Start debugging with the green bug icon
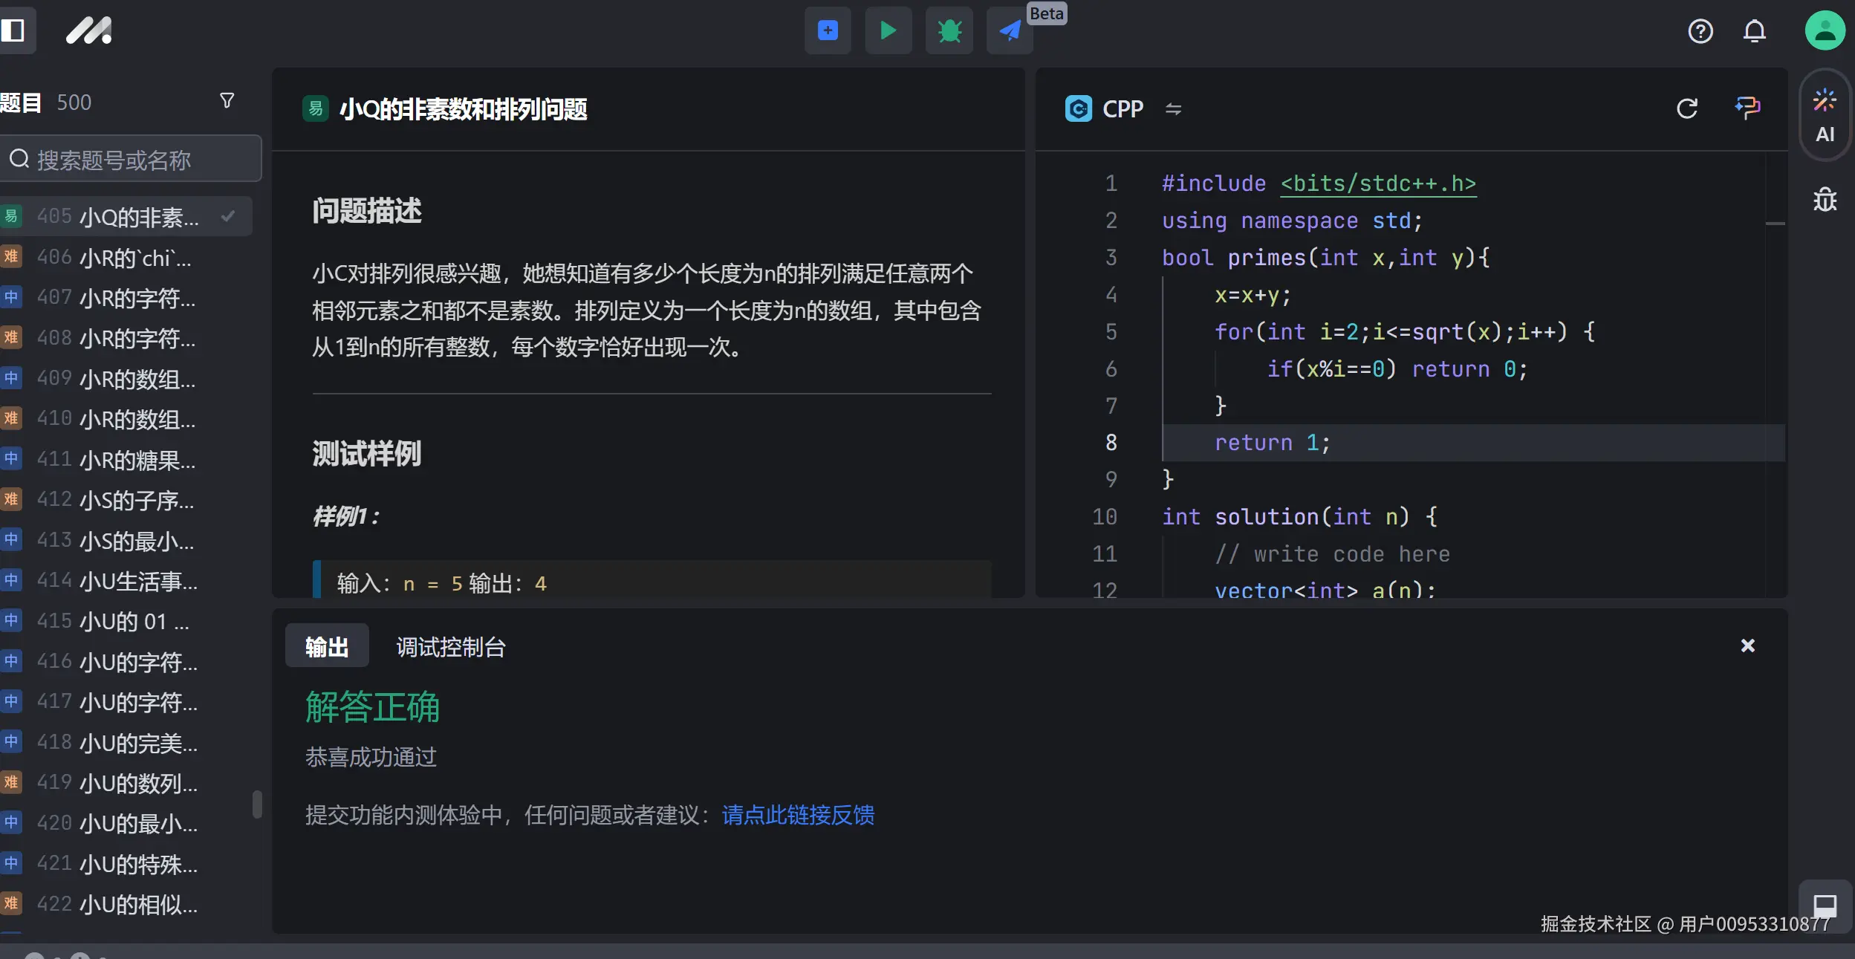The width and height of the screenshot is (1855, 959). [949, 30]
